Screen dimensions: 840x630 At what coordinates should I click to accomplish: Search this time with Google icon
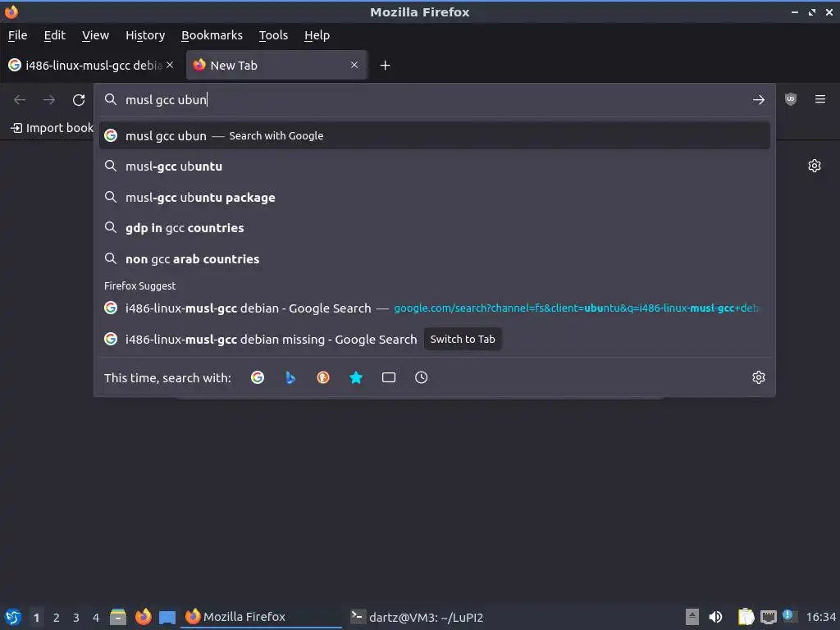click(257, 377)
